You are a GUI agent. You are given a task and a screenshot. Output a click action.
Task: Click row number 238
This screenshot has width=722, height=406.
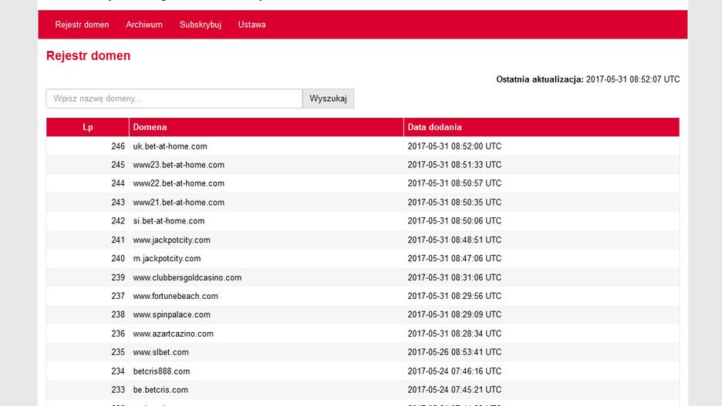(x=118, y=314)
